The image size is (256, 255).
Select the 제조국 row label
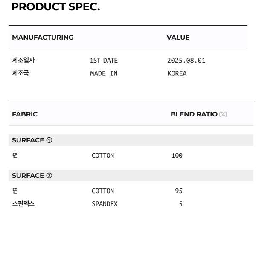coord(20,73)
